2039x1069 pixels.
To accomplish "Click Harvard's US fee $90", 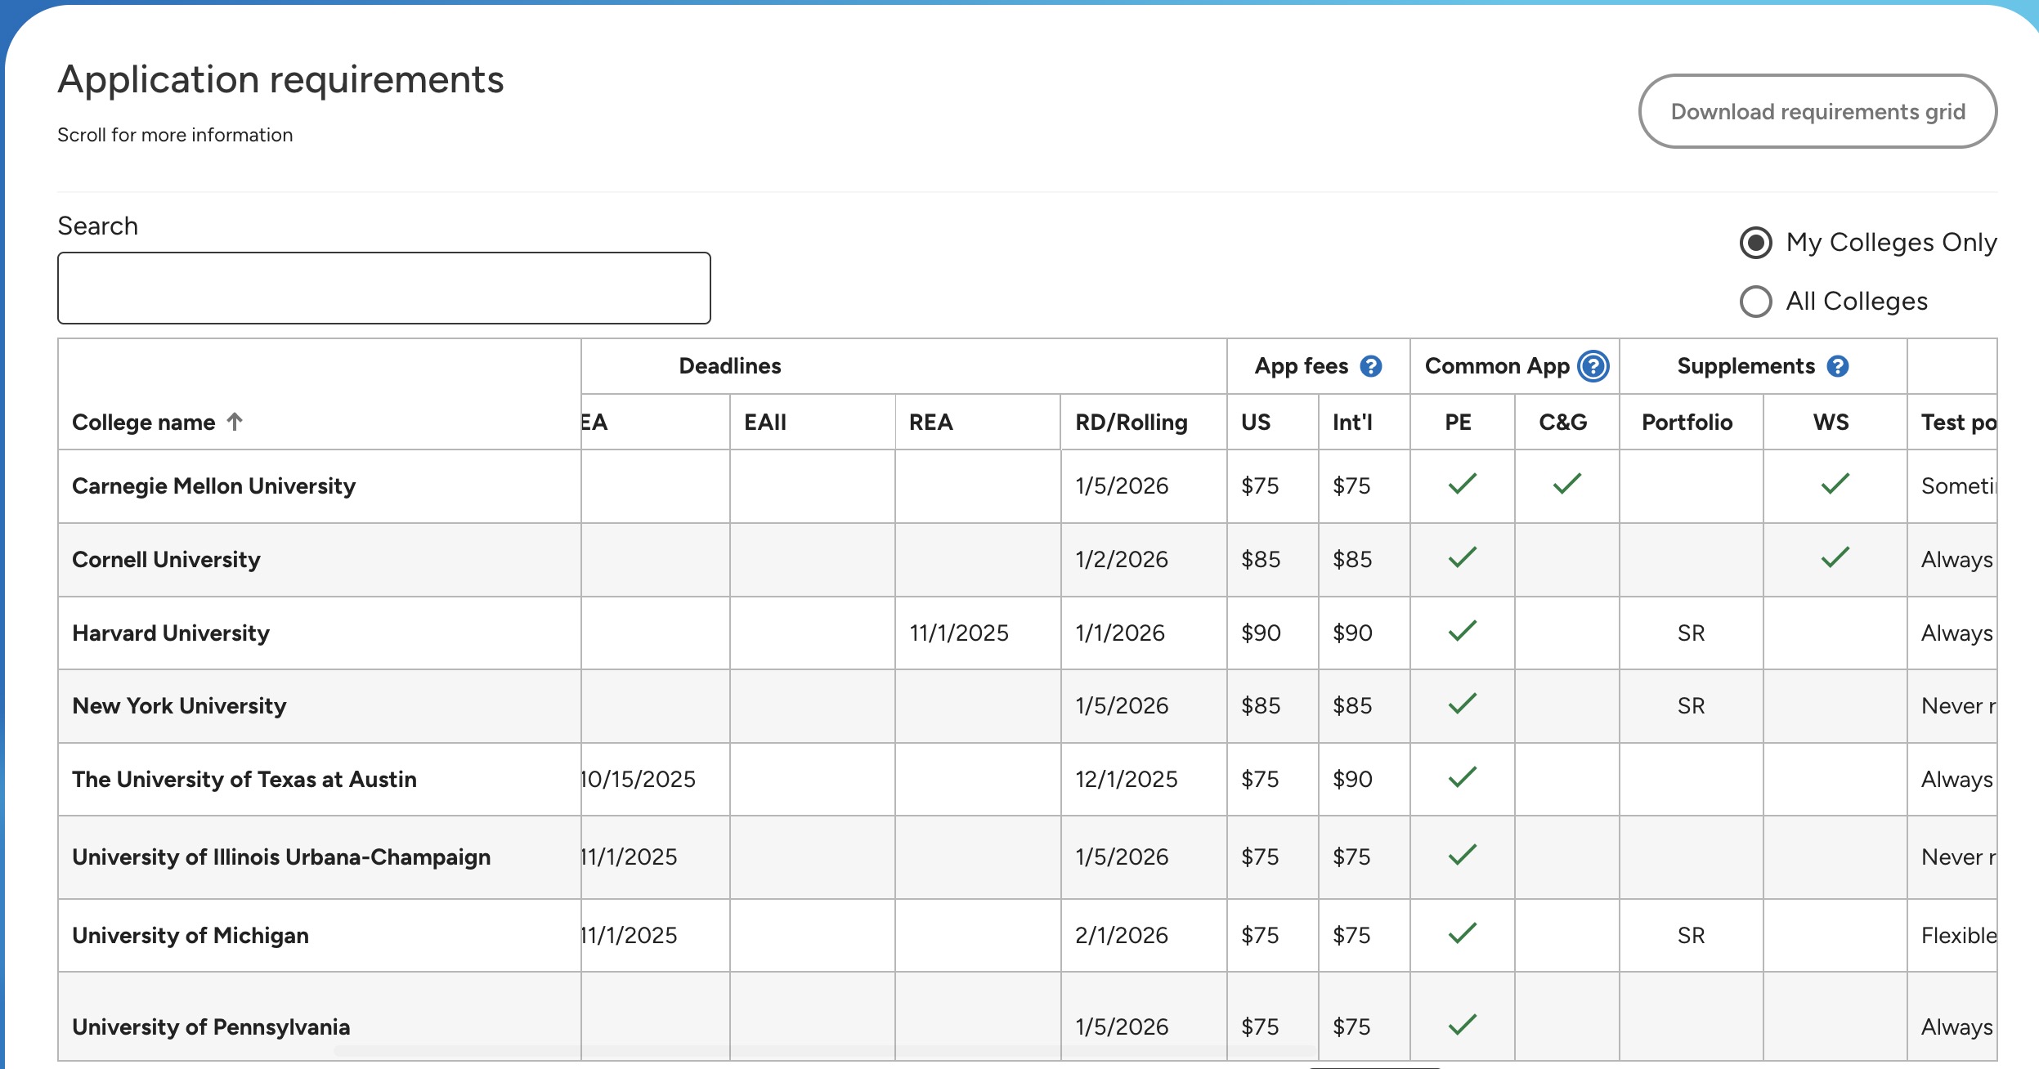I will click(1261, 633).
